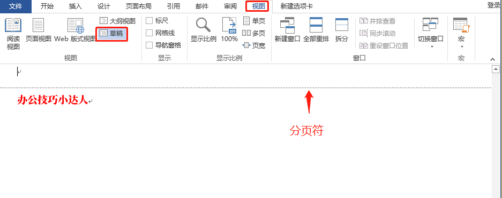502x198 pixels.
Task: Set zoom to 100%
Action: tap(229, 30)
